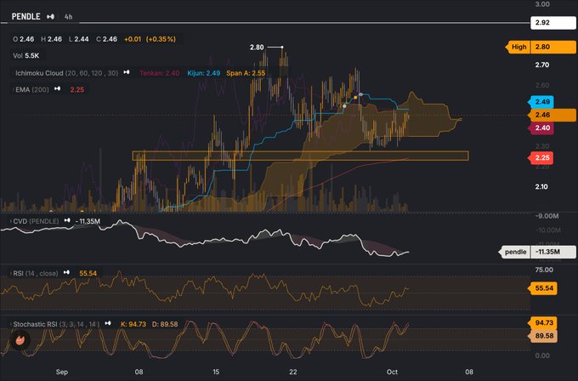Open the Stochastic RSI (3, 3, 14, 14) label
The width and height of the screenshot is (578, 381).
pos(56,324)
